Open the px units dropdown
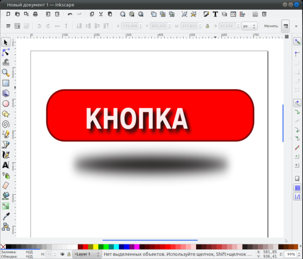The width and height of the screenshot is (303, 259). pos(250,26)
